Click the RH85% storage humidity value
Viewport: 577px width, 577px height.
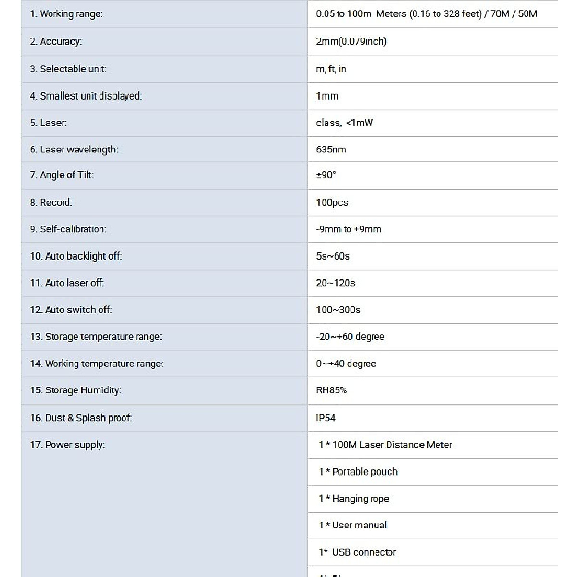pos(331,390)
